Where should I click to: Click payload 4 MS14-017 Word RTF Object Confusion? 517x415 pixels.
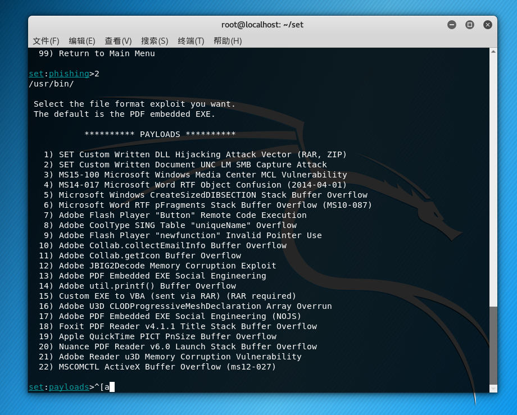pos(195,185)
